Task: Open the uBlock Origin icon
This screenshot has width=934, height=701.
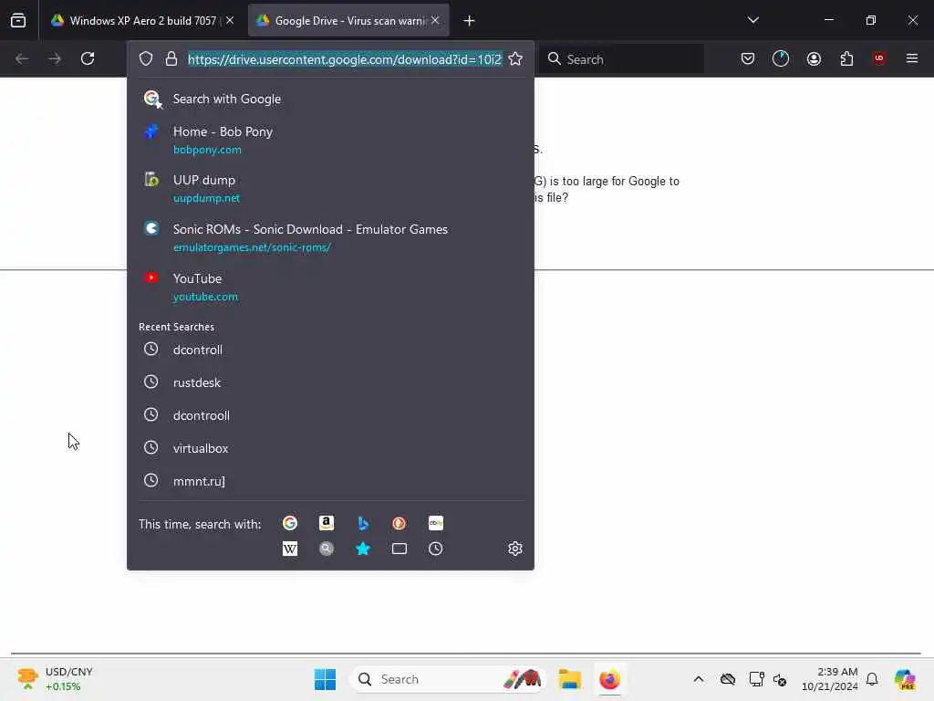Action: 879,58
